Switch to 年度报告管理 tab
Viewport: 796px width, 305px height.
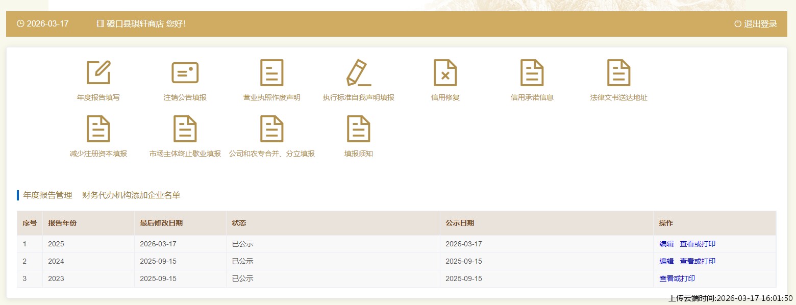[x=47, y=195]
